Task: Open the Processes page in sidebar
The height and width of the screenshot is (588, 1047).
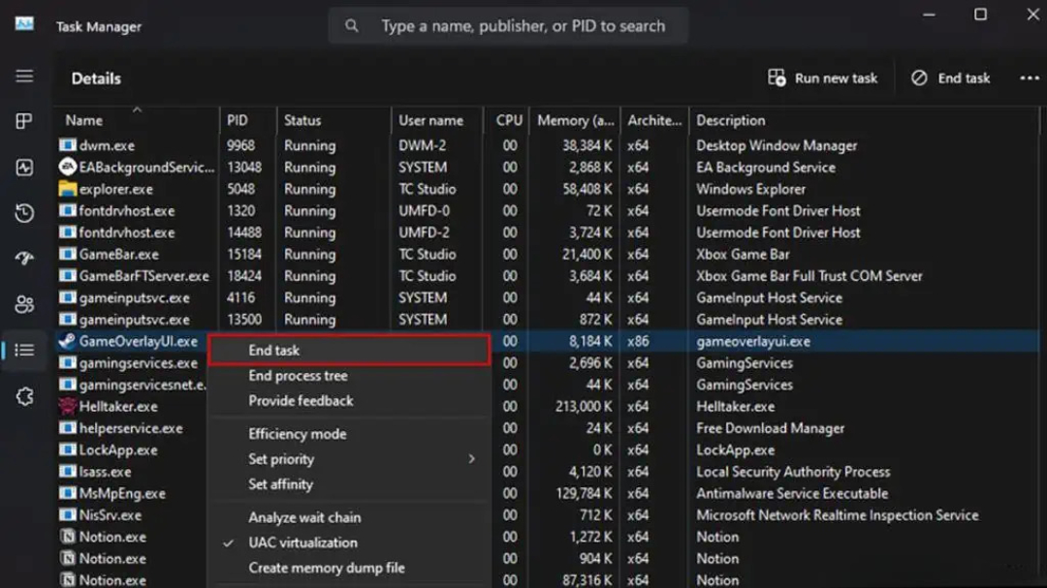Action: (24, 121)
